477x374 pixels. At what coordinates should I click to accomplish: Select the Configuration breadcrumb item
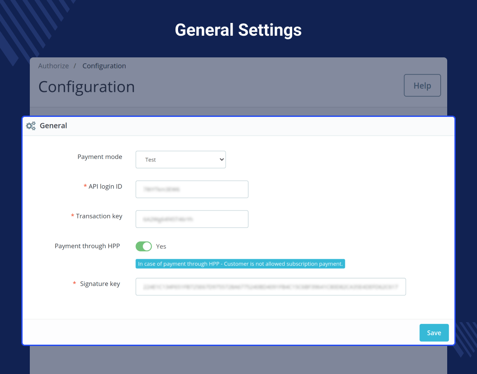point(104,66)
